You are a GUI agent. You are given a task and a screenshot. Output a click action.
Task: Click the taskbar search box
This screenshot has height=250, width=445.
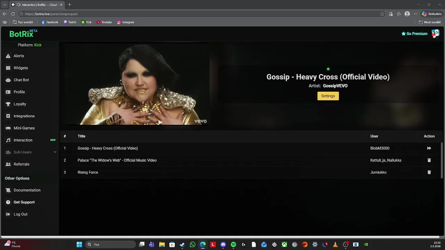110,244
